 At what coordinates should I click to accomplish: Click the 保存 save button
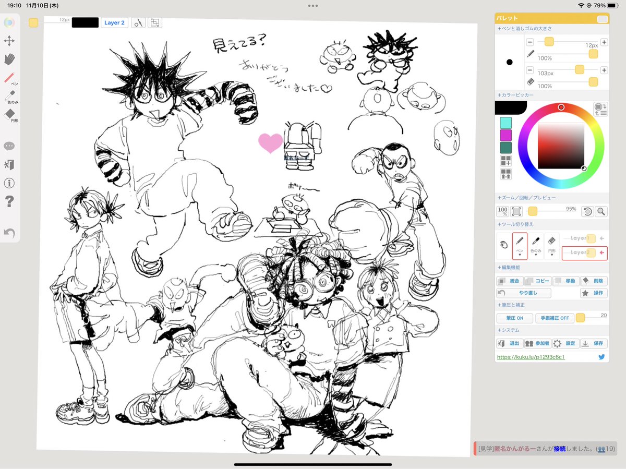(x=594, y=343)
